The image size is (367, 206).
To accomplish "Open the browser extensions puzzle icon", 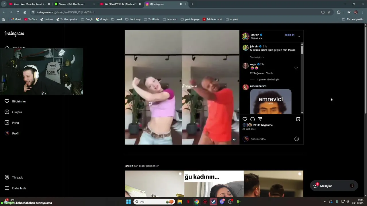I will coord(339,12).
